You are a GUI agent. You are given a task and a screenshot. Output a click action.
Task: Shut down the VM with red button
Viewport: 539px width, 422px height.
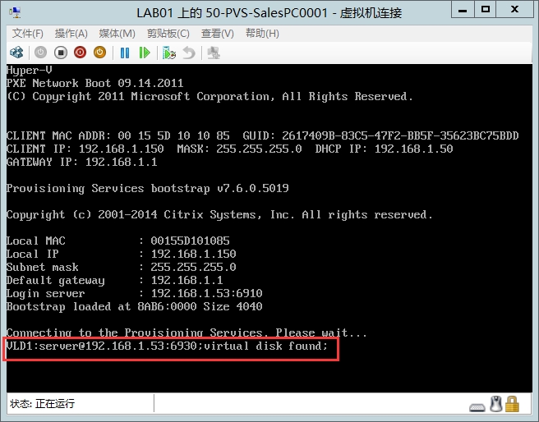tap(80, 53)
